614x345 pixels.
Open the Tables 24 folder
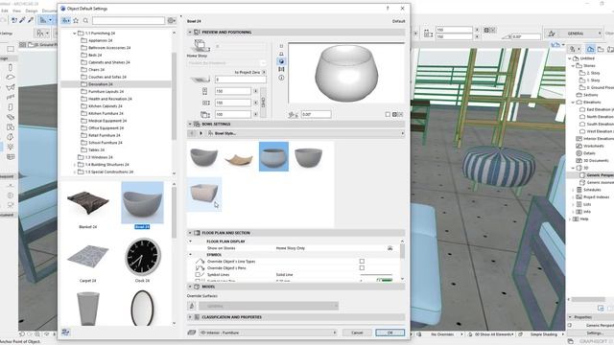pos(96,149)
